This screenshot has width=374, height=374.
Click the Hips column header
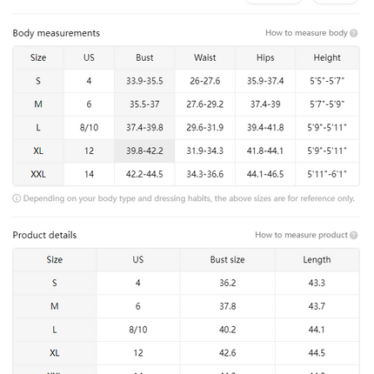coord(265,57)
